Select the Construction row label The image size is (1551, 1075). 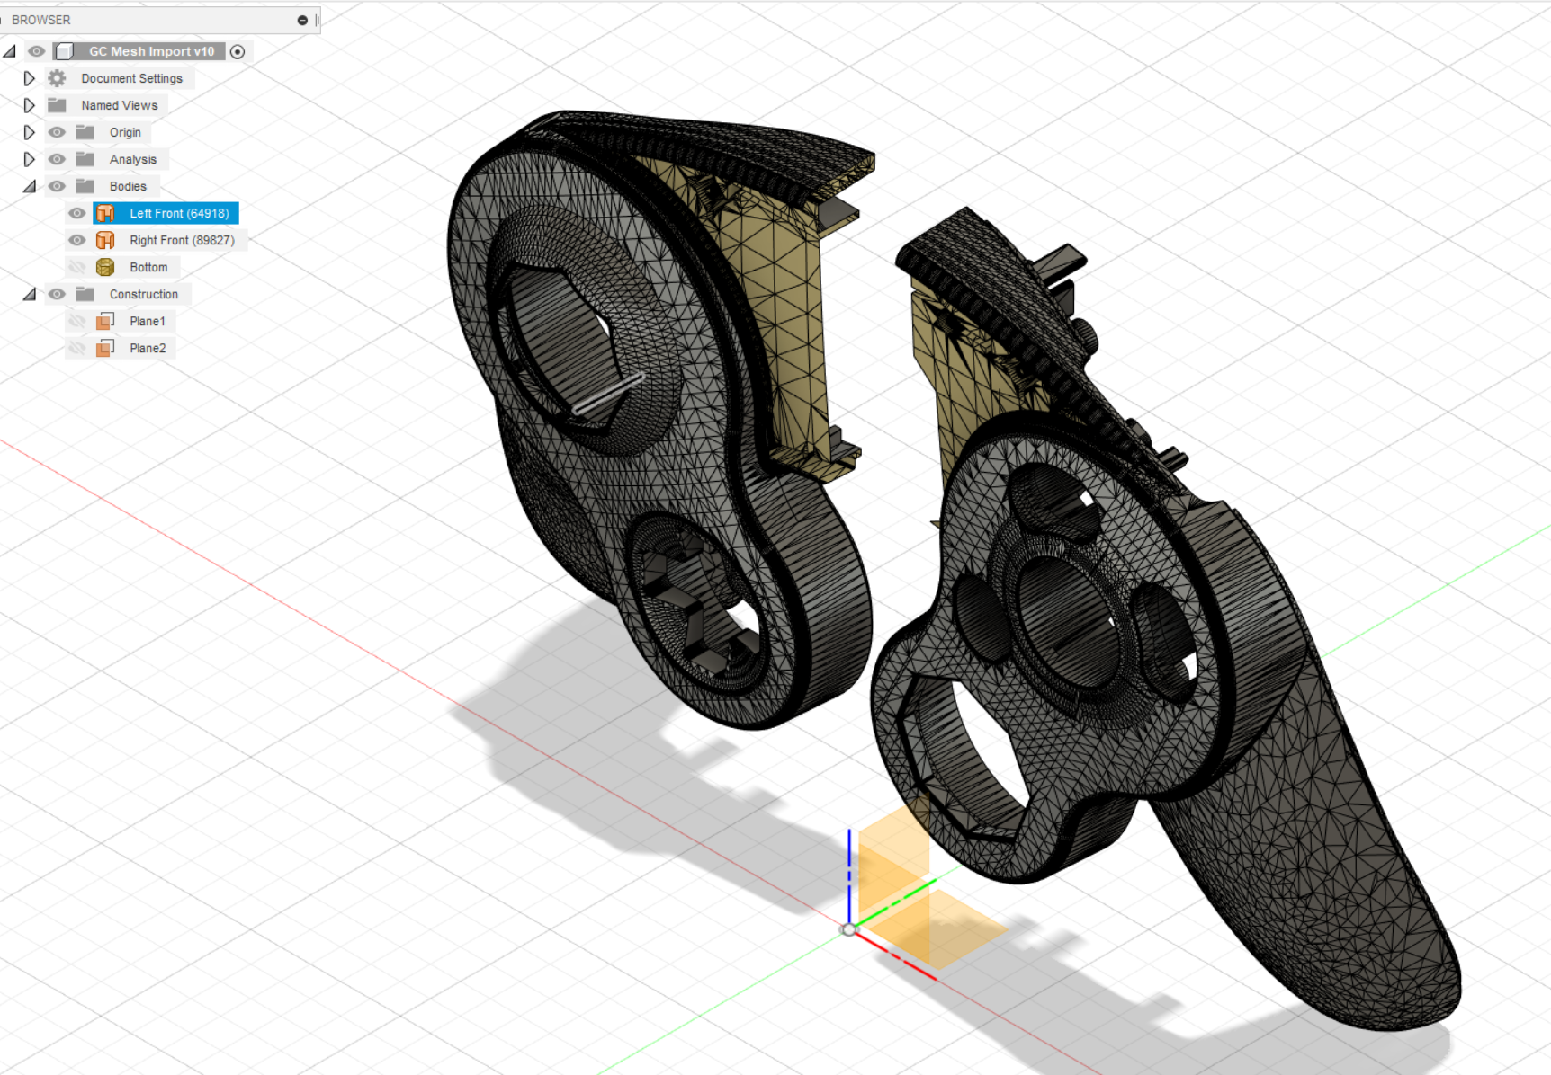144,294
